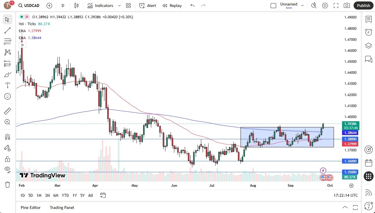Select the 1Y timeframe
The width and height of the screenshot is (375, 213).
pos(74,195)
